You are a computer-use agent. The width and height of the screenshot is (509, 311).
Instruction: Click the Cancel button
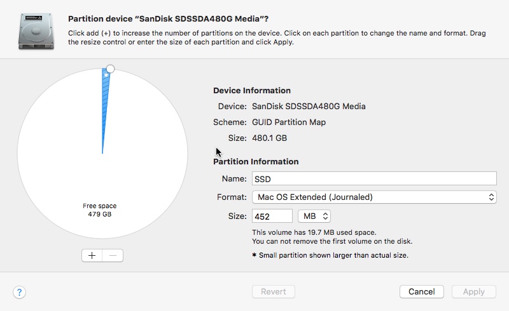click(x=421, y=291)
